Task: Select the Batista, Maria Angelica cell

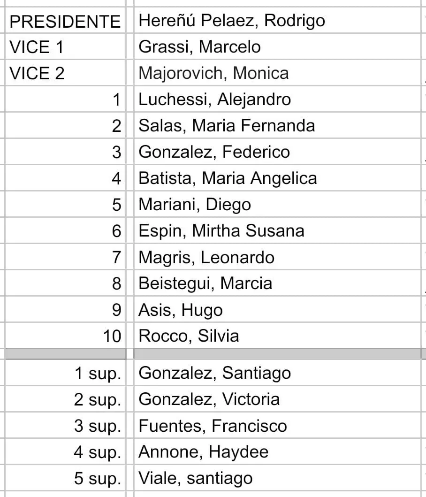Action: [x=228, y=178]
